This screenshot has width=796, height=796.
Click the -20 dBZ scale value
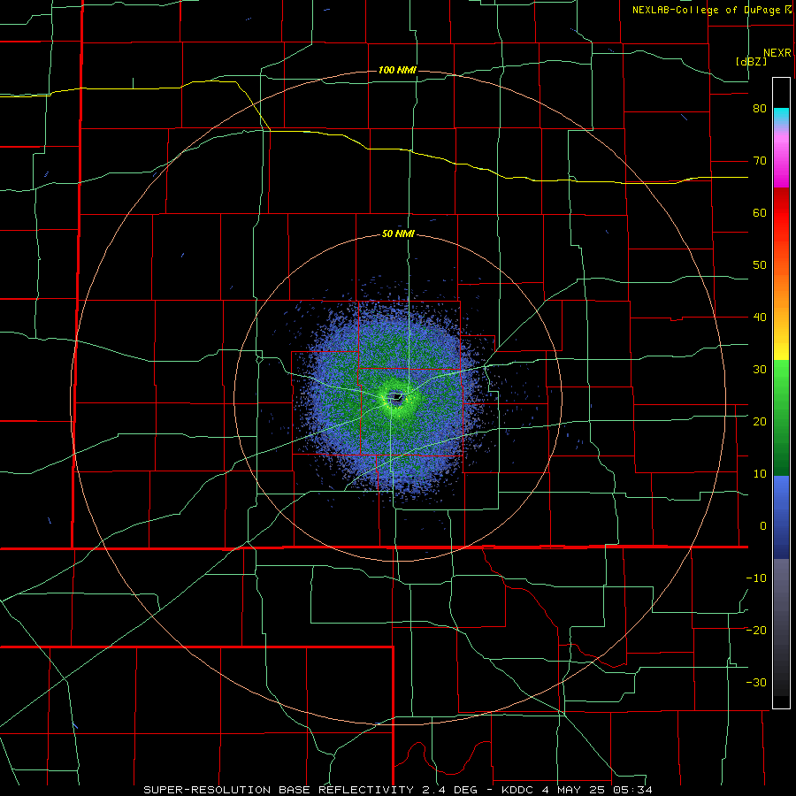pyautogui.click(x=756, y=631)
